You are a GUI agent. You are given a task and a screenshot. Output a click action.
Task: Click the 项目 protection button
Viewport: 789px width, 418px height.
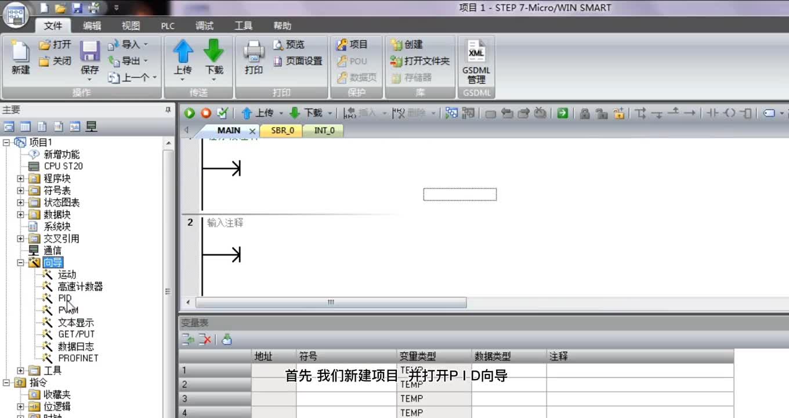coord(352,44)
